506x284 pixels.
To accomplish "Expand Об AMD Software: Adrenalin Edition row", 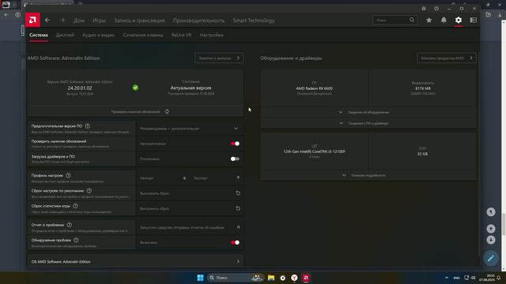I will [135, 261].
